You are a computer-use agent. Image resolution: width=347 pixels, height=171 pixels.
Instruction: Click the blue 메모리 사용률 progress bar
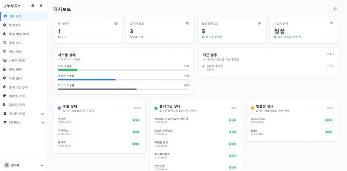coord(87,80)
